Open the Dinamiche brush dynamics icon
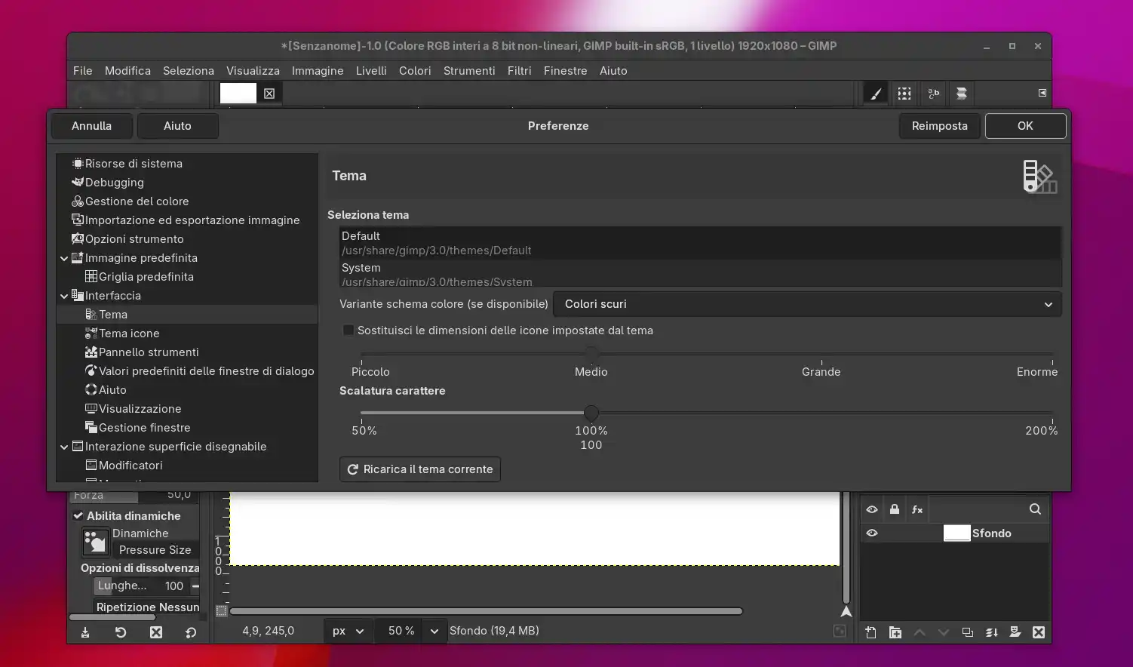The height and width of the screenshot is (667, 1133). (96, 542)
